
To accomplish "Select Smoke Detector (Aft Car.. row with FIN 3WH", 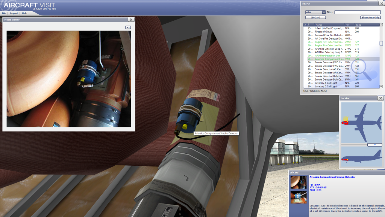I will pos(341,69).
